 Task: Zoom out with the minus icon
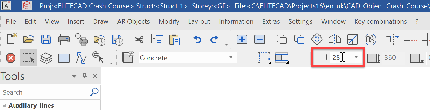click(x=260, y=39)
